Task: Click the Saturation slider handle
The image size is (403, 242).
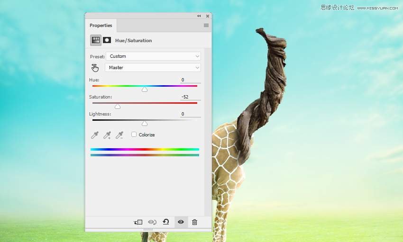Action: 118,107
